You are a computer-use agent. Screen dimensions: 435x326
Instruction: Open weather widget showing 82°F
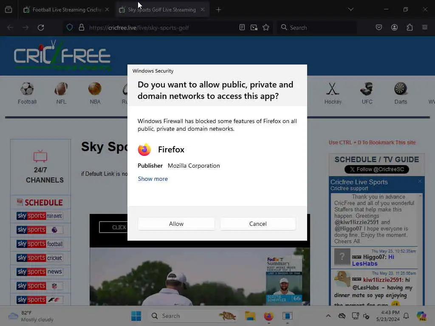[x=31, y=316]
